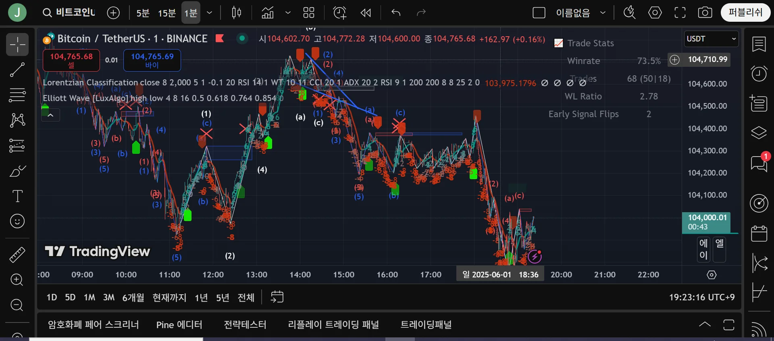Image resolution: width=774 pixels, height=341 pixels.
Task: Open the Pine 에디터 tab
Action: [x=179, y=325]
